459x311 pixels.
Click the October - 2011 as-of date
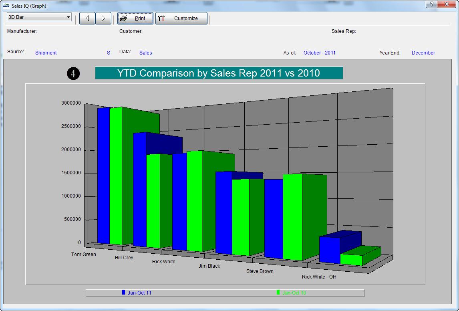coord(319,53)
